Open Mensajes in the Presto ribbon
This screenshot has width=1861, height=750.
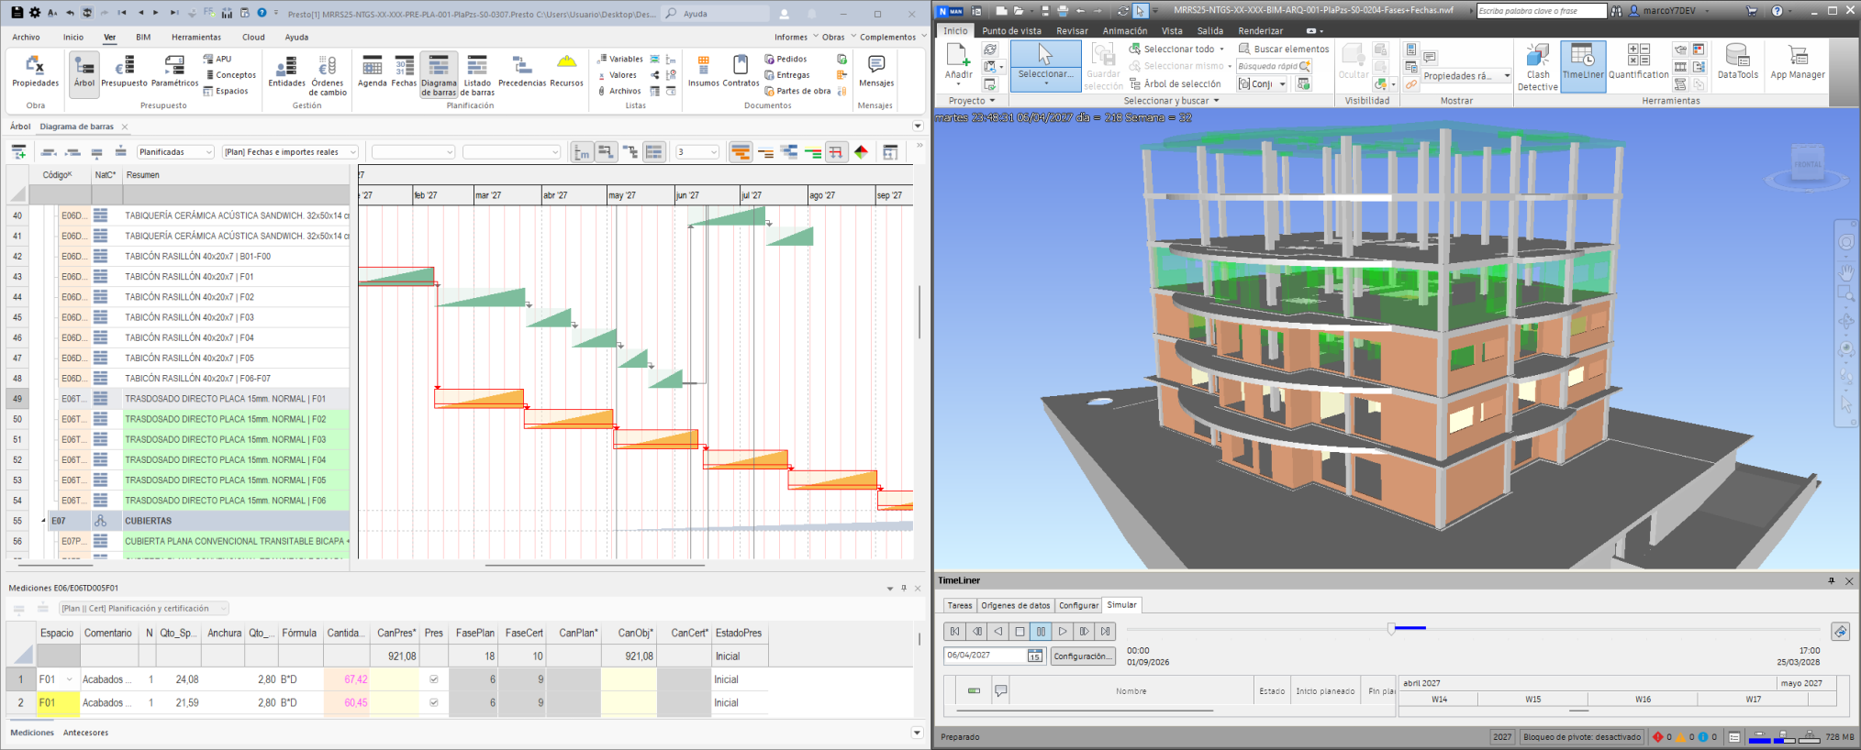[x=876, y=72]
